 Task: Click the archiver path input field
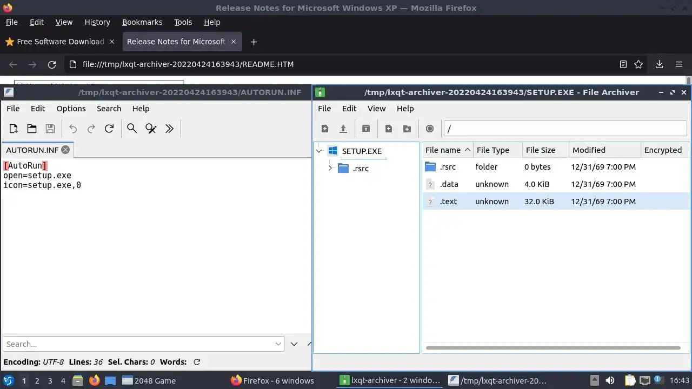[x=565, y=129]
